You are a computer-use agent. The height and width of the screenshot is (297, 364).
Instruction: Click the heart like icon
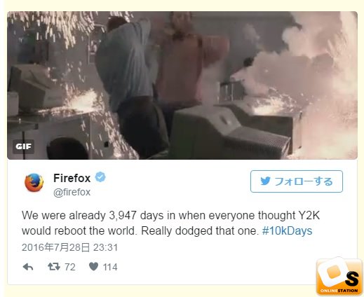pos(93,266)
